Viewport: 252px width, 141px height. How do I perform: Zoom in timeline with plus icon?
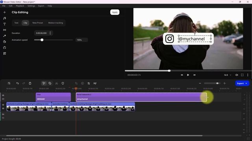(224, 83)
